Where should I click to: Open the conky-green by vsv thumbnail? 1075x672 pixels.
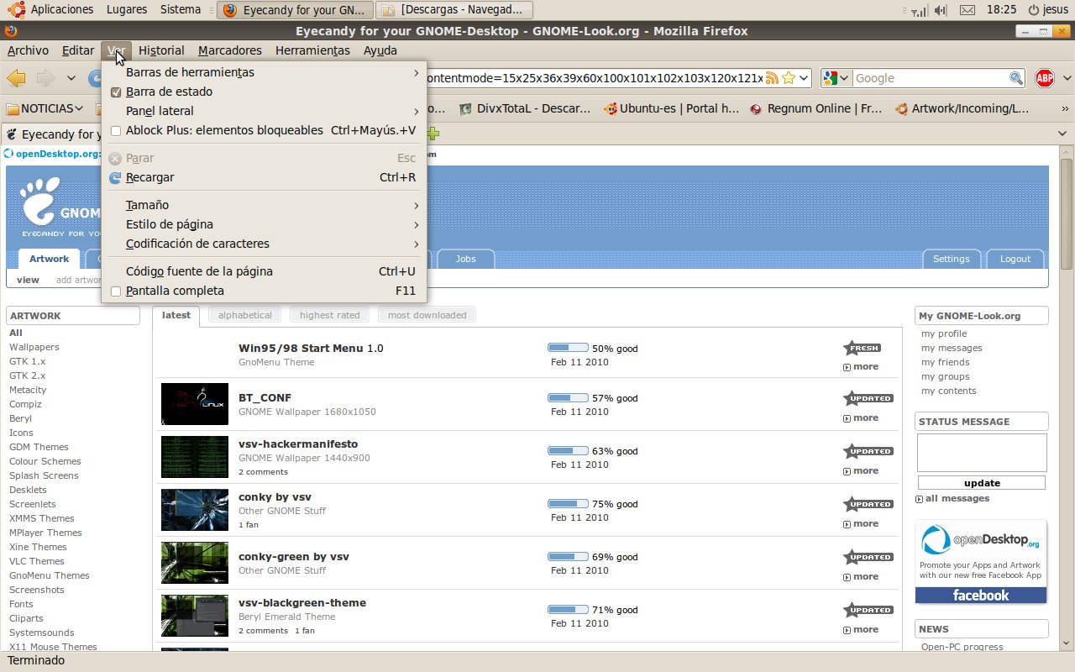coord(195,563)
